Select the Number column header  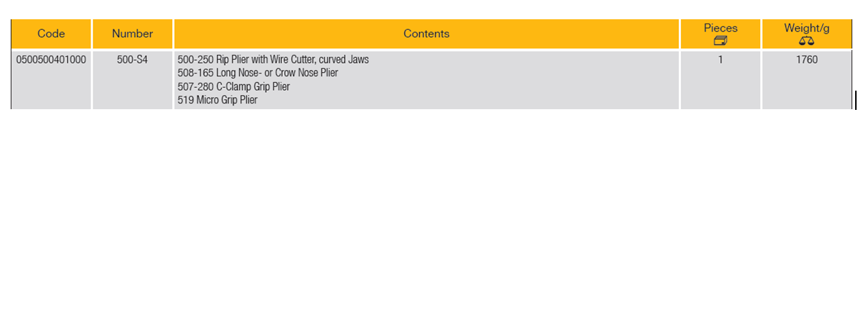(133, 34)
